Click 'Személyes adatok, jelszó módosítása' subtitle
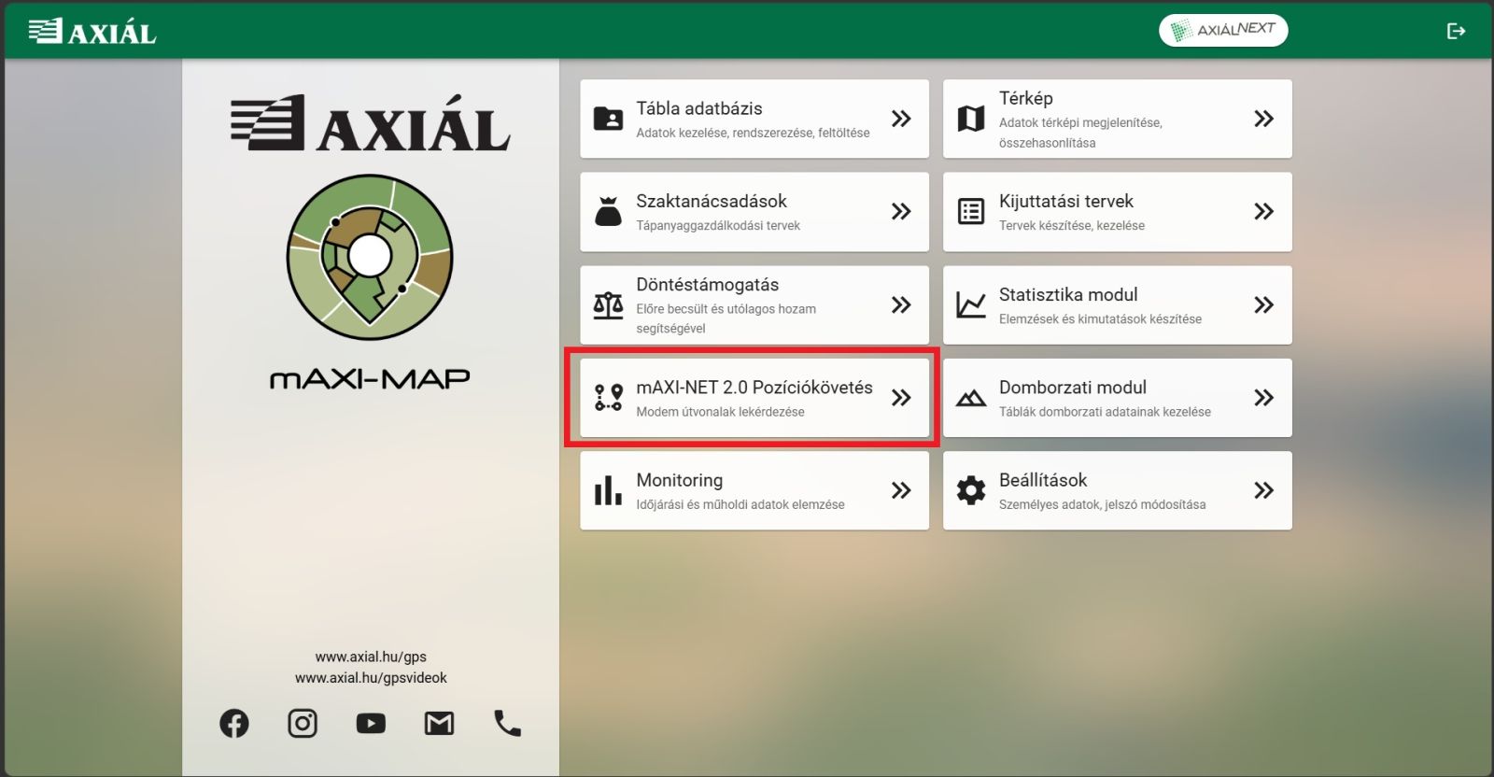 [1103, 504]
